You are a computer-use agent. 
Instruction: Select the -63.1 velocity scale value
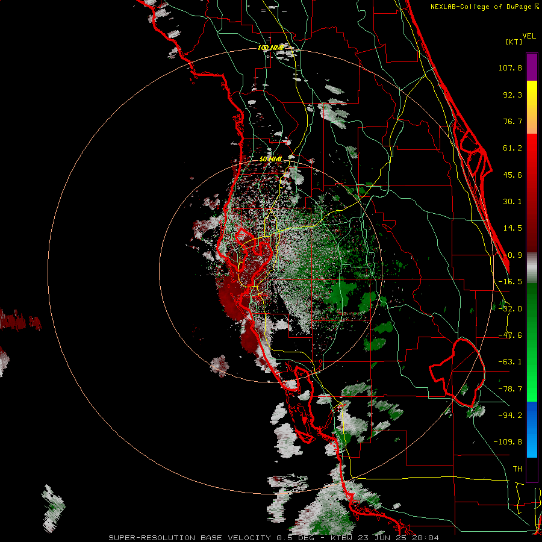(510, 362)
